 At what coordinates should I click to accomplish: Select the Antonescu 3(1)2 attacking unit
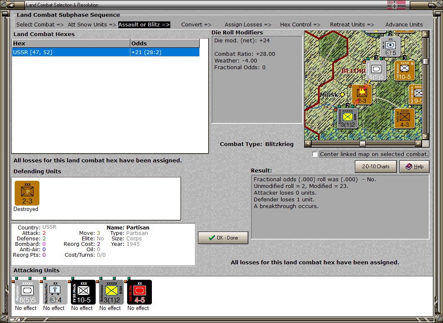(111, 292)
